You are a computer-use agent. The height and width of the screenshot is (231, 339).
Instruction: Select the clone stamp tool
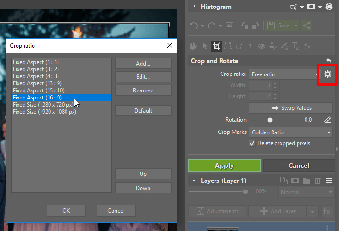tap(273, 46)
